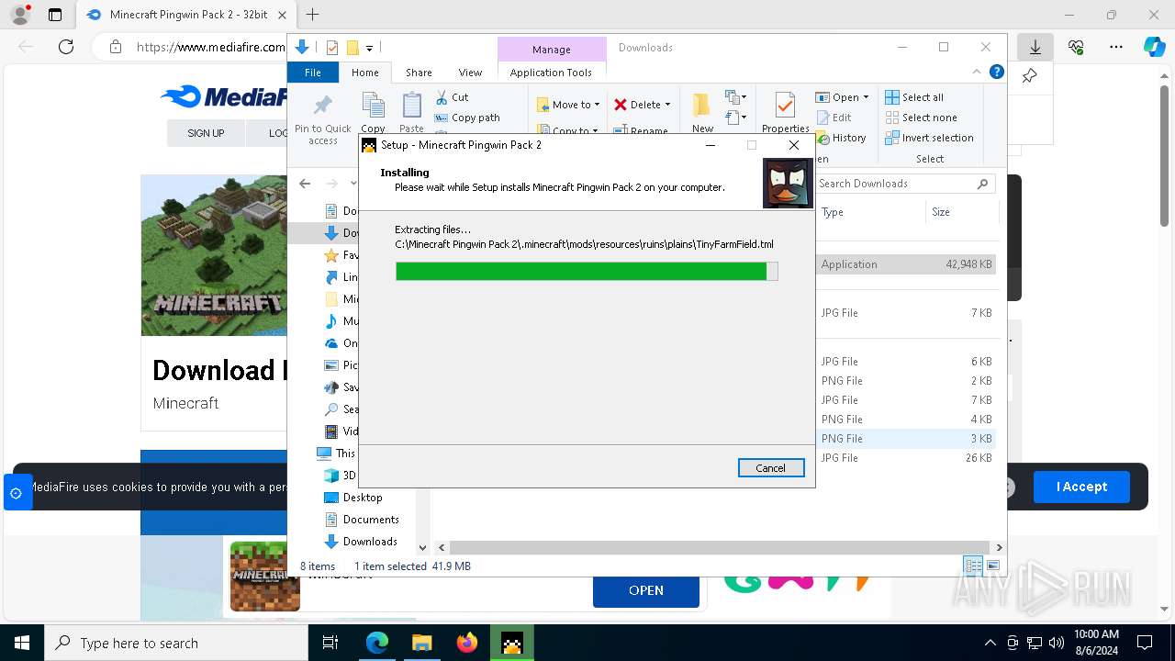Switch to the Share ribbon tab

(419, 73)
